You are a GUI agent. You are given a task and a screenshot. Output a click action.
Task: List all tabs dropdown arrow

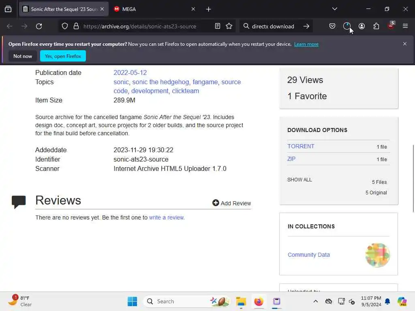(334, 9)
